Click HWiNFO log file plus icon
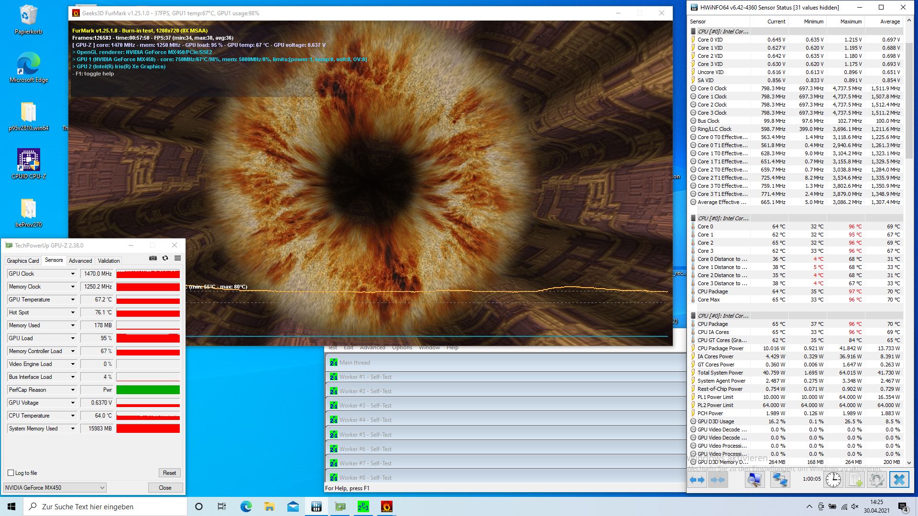Image resolution: width=918 pixels, height=516 pixels. 856,480
